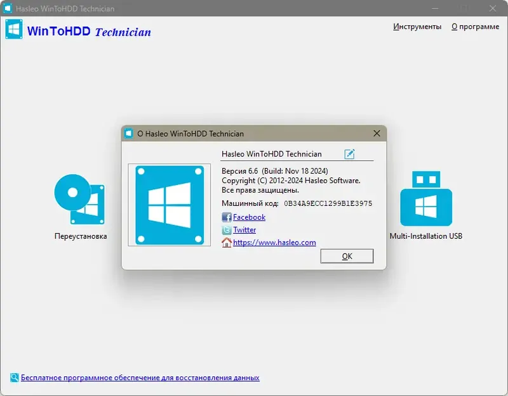This screenshot has width=508, height=396.
Task: Click the Twitter bird icon
Action: pyautogui.click(x=227, y=230)
